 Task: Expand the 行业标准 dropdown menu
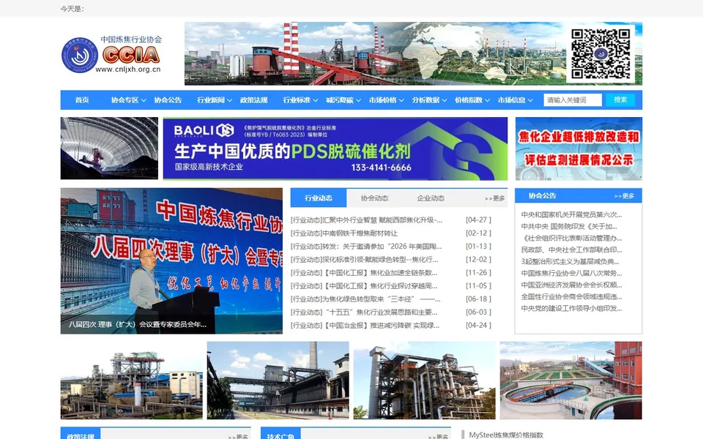point(300,100)
